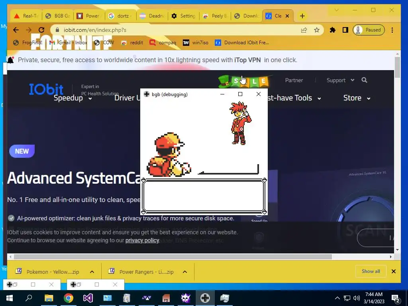The image size is (408, 306).
Task: Close the active Cle tab
Action: coord(287,16)
